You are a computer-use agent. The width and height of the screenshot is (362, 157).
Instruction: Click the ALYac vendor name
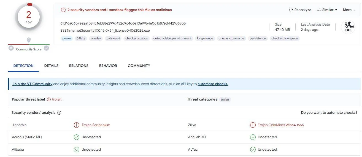point(193,149)
